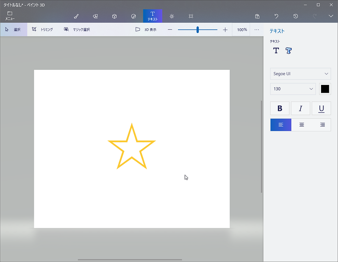Open the 2D shapes tool
The width and height of the screenshot is (338, 262).
click(95, 16)
